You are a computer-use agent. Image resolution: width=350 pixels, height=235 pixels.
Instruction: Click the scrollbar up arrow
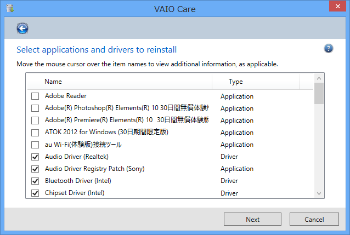coord(319,78)
